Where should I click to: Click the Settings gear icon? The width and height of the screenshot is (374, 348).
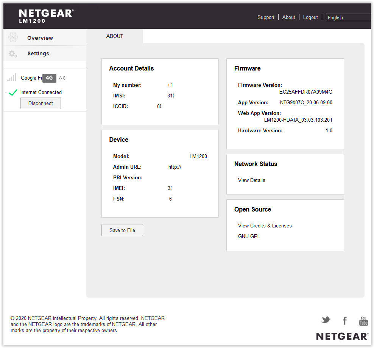click(13, 54)
